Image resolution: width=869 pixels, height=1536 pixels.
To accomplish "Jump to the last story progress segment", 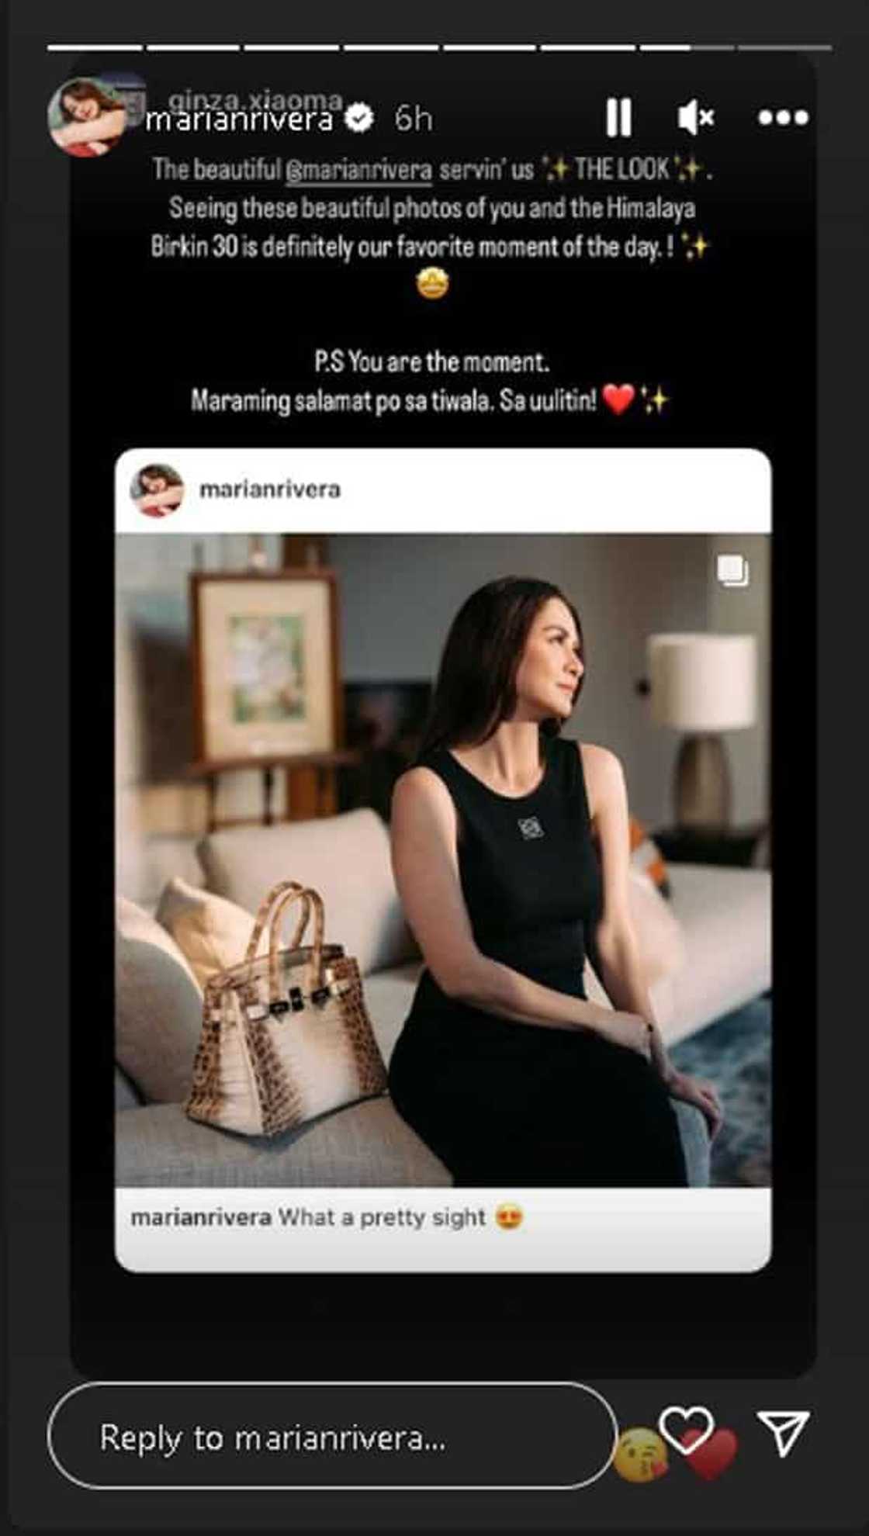I will pos(784,48).
